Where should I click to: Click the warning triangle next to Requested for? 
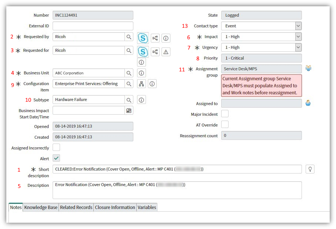coord(166,52)
